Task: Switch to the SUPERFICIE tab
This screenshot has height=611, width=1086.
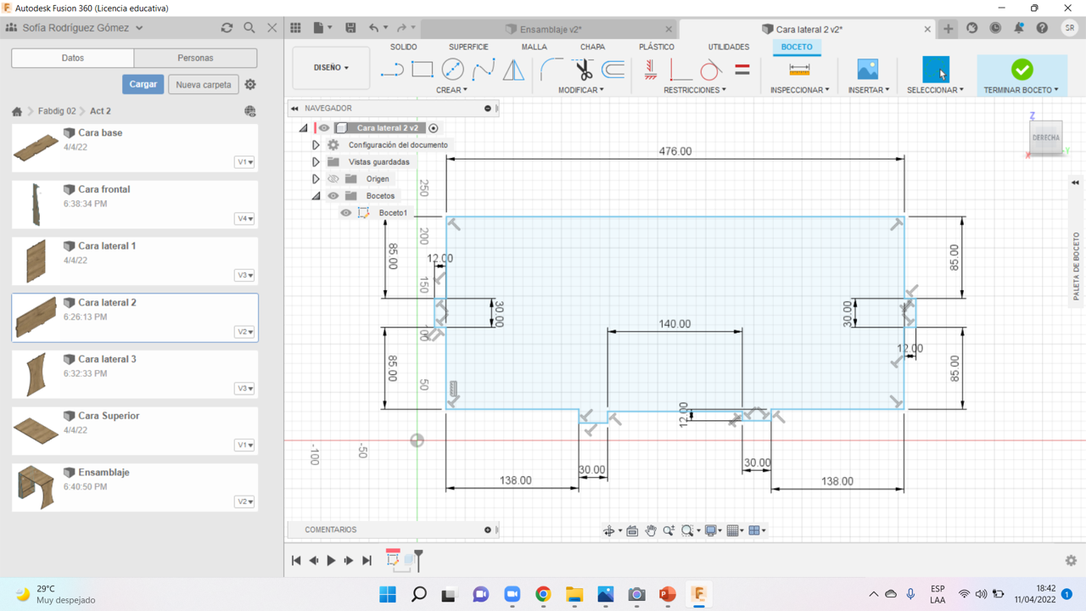Action: [x=468, y=47]
